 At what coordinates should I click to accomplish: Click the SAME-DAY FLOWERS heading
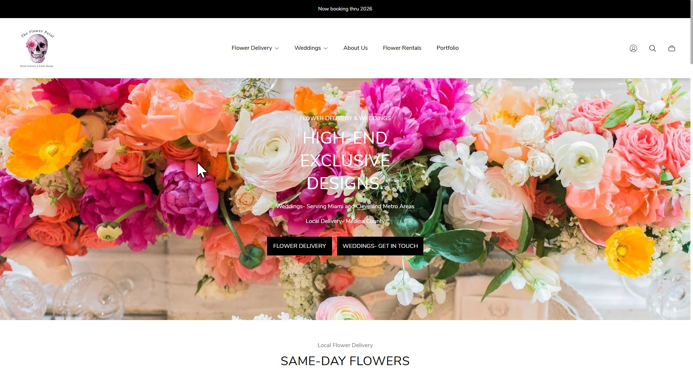345,361
